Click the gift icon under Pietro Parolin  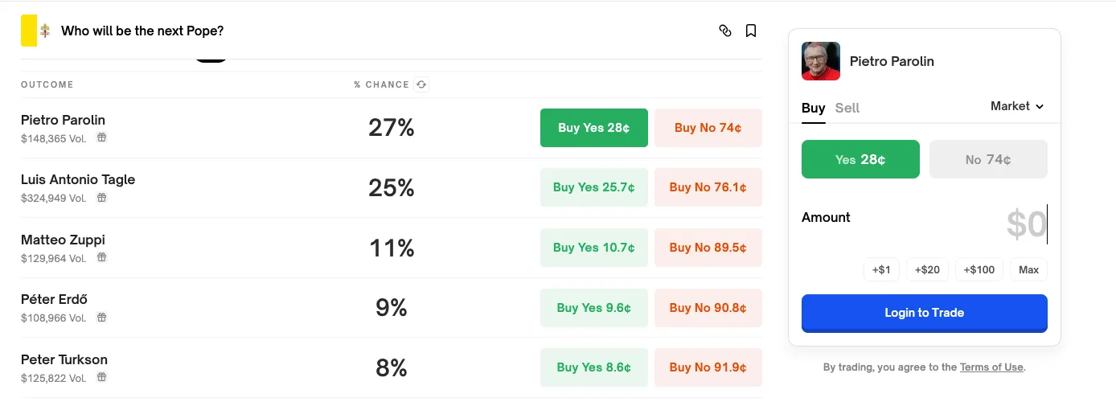click(102, 137)
